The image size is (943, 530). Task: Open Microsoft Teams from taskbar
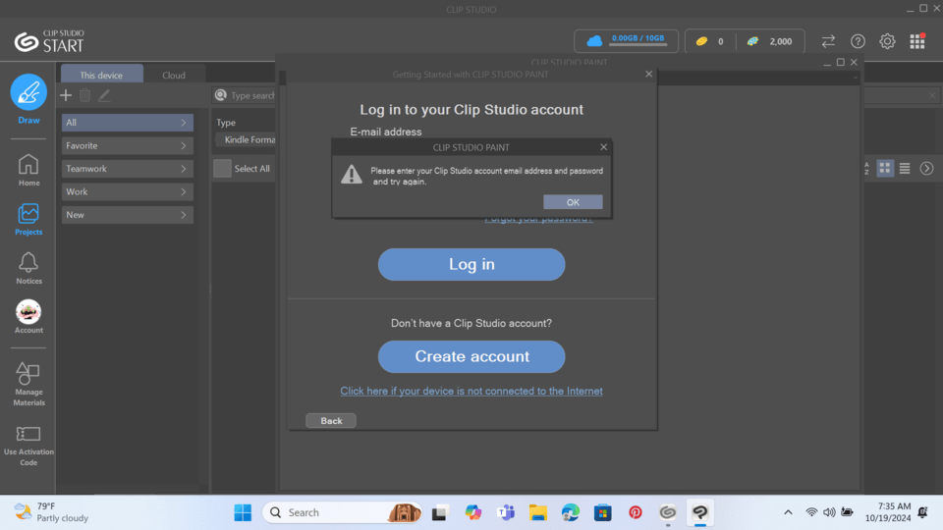click(506, 512)
